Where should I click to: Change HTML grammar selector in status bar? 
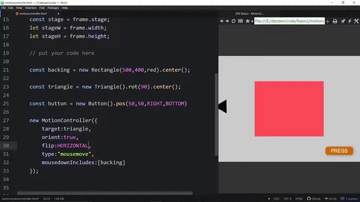[299, 199]
